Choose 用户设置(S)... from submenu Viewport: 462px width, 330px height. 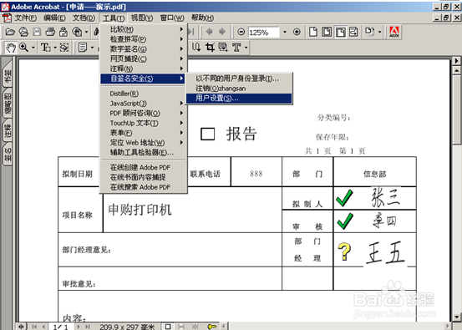(239, 98)
